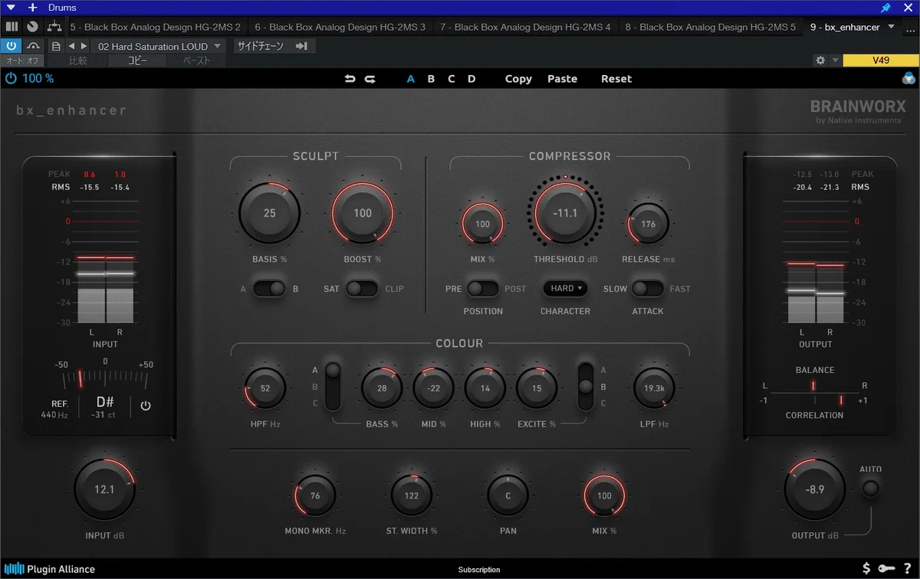Click the plus icon next to Drums
This screenshot has width=920, height=579.
pyautogui.click(x=32, y=7)
